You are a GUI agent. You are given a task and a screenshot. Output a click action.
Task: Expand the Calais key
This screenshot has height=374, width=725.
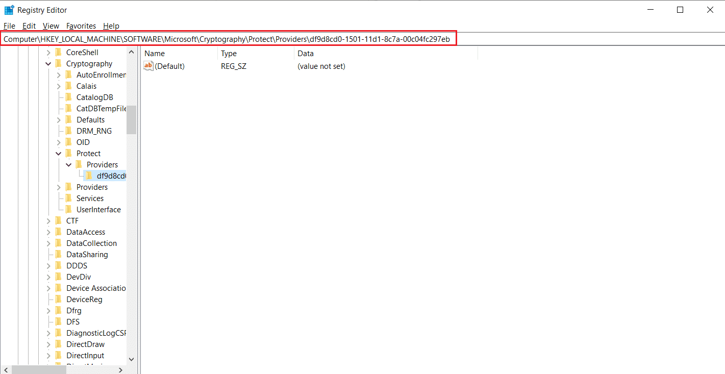[59, 86]
